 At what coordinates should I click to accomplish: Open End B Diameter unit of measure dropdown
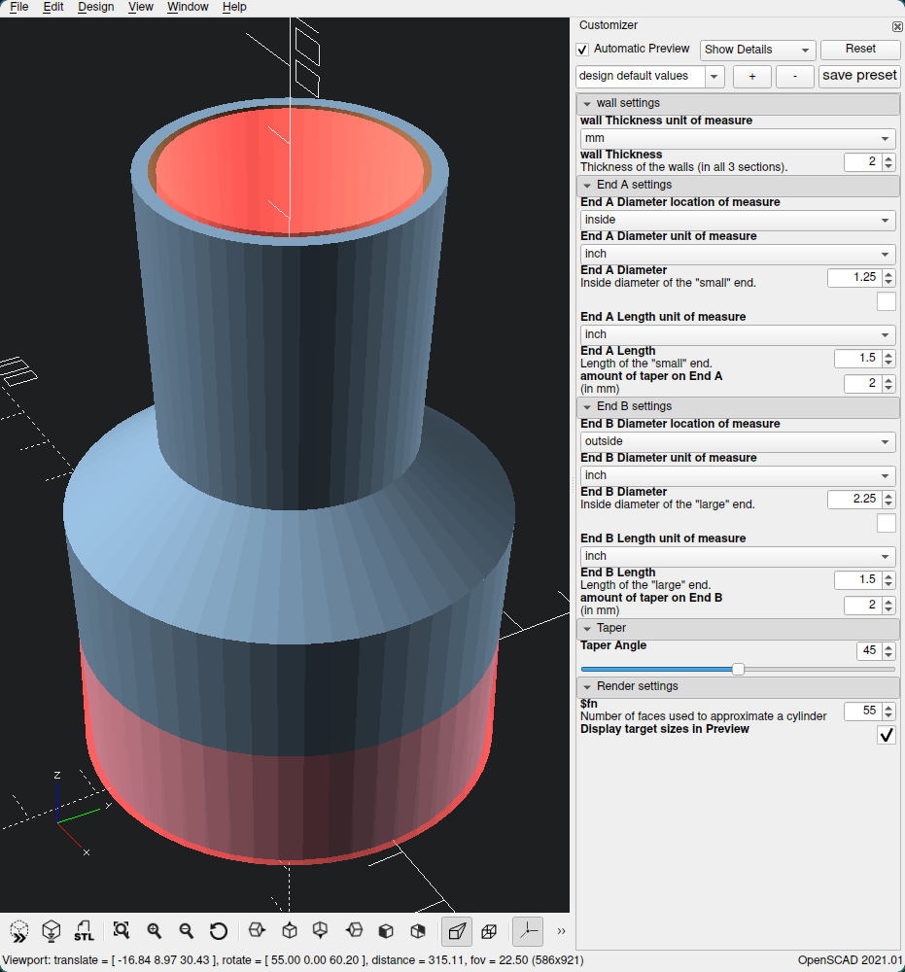(738, 475)
